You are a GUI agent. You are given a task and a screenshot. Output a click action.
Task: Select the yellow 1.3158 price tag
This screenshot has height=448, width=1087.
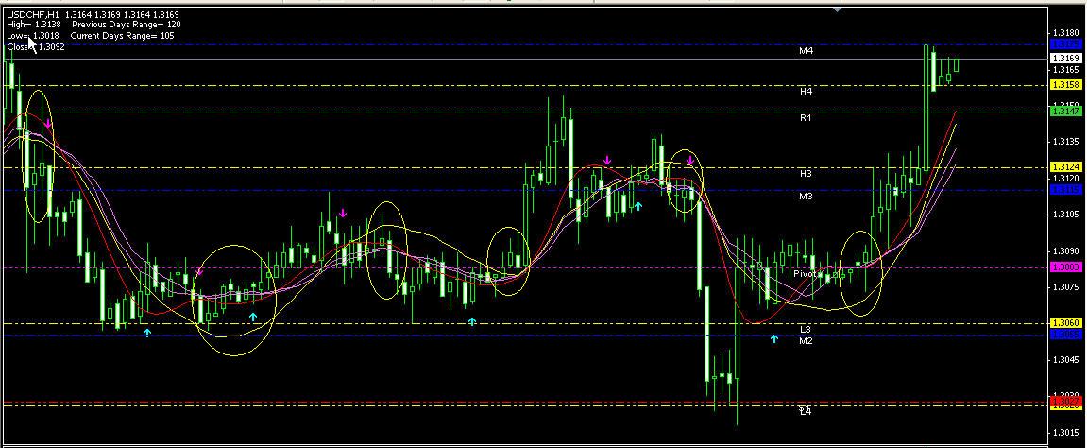pyautogui.click(x=1065, y=85)
